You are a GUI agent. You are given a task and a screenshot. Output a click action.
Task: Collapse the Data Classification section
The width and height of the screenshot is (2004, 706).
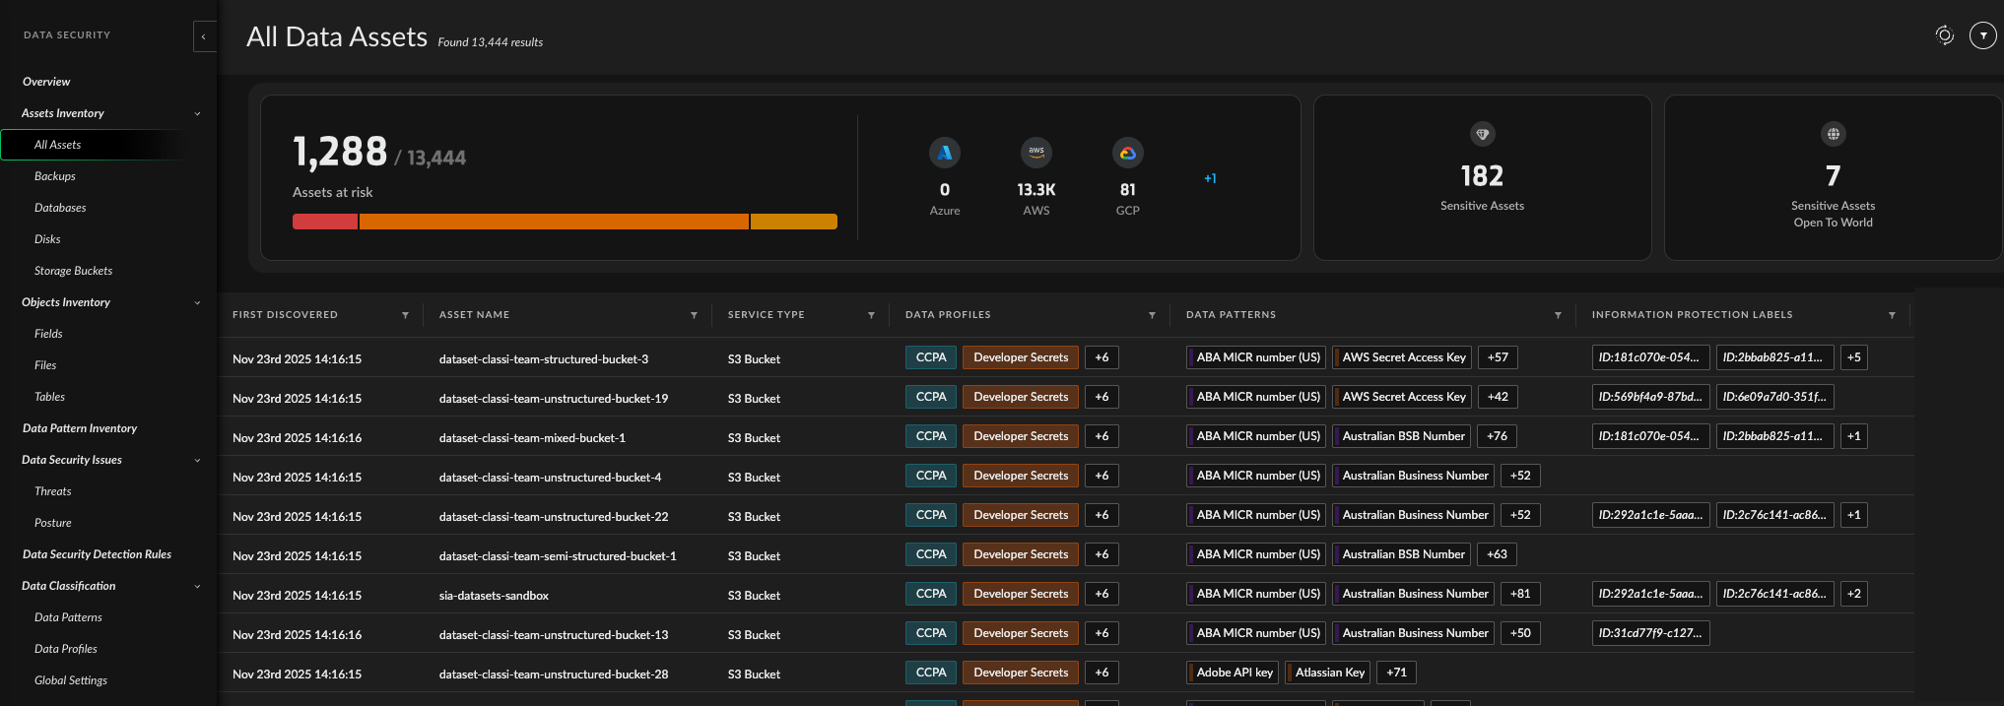tap(197, 586)
